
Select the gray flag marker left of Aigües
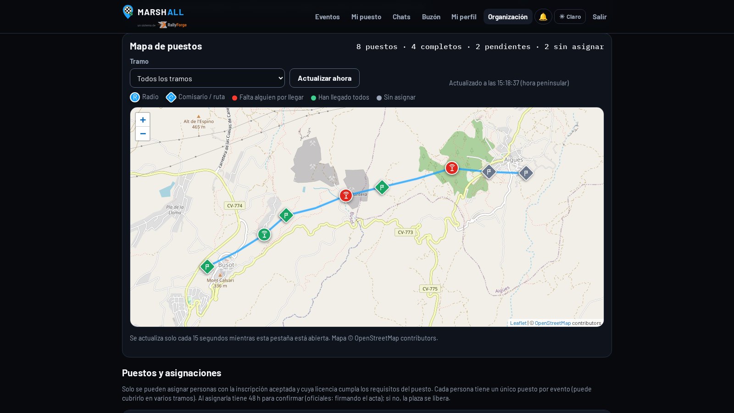click(489, 172)
